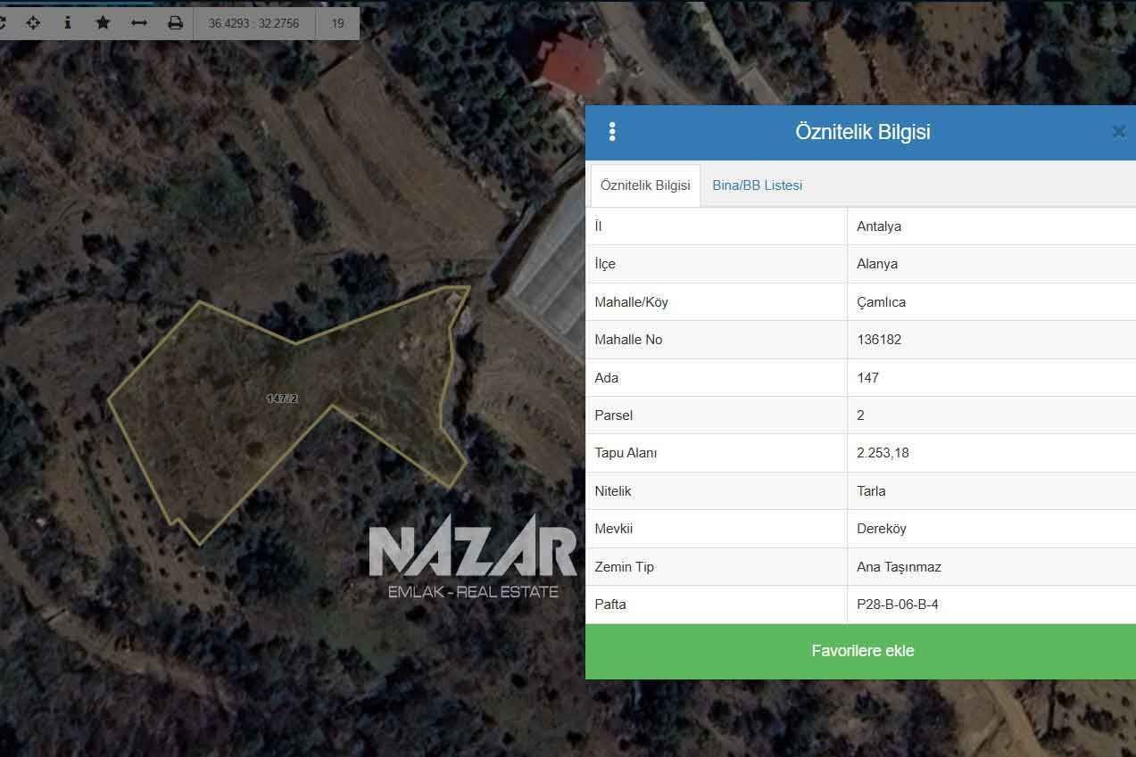This screenshot has height=757, width=1136.
Task: Select the Parsel value 2
Action: point(860,416)
